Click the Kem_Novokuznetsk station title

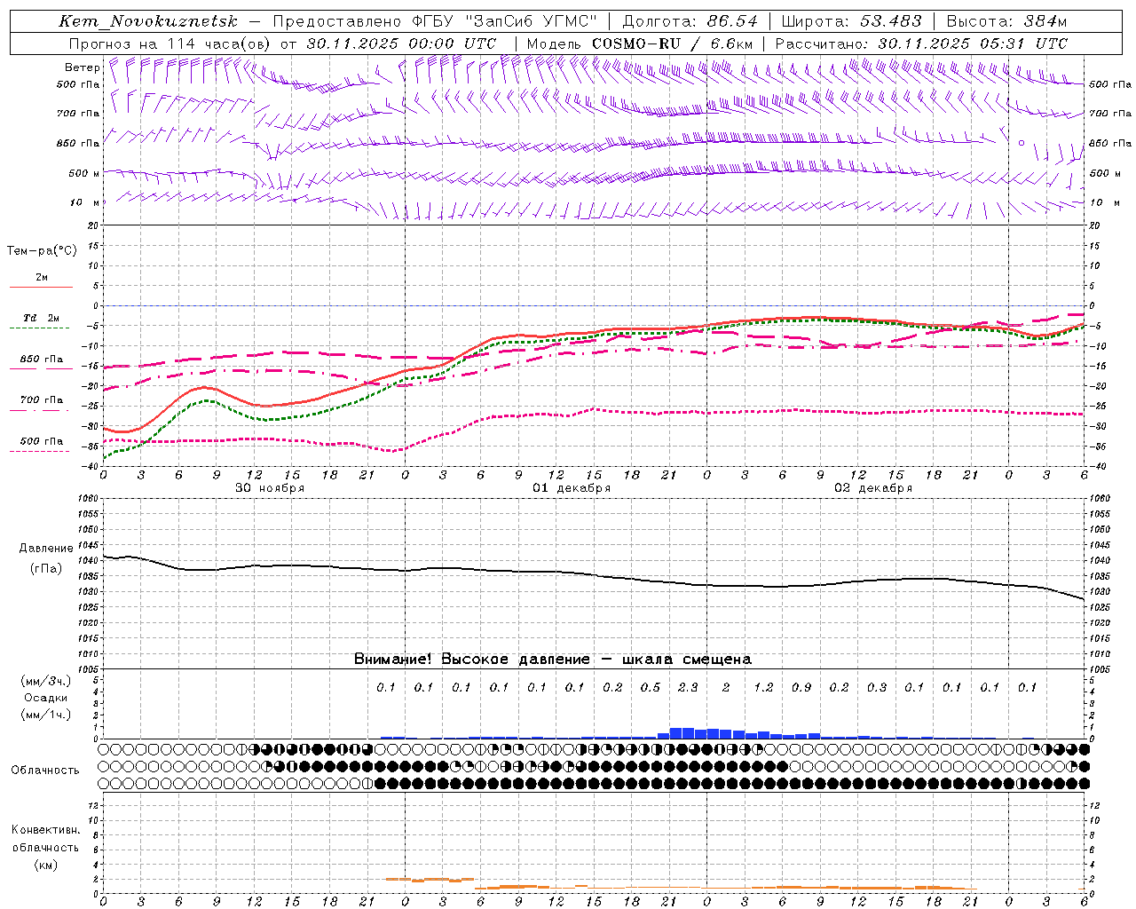click(148, 22)
